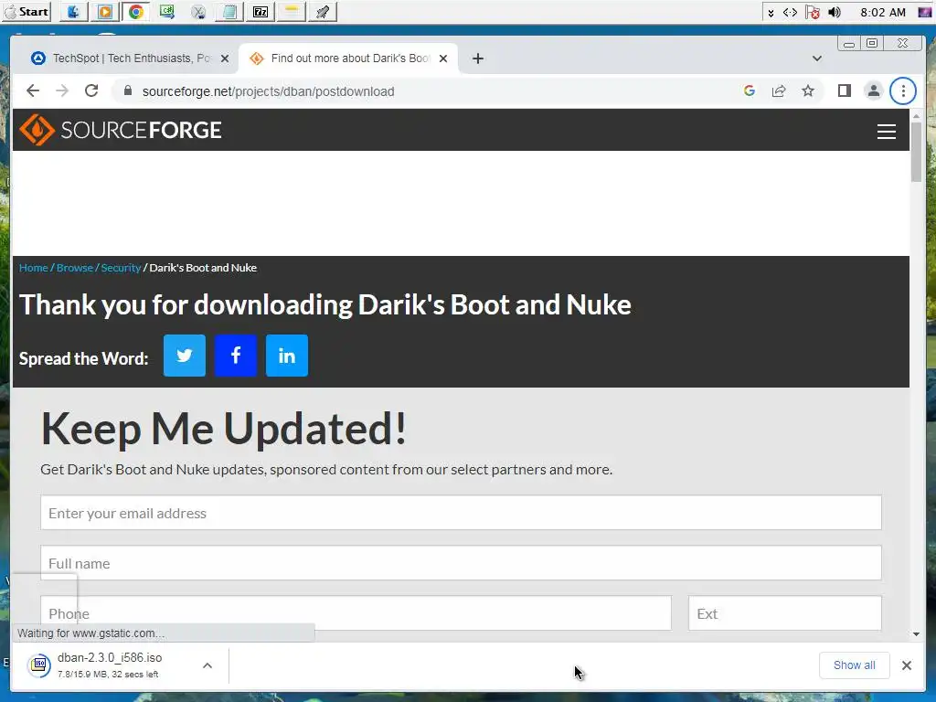Click the 8:02 AM clock
The width and height of the screenshot is (936, 702).
pos(883,12)
